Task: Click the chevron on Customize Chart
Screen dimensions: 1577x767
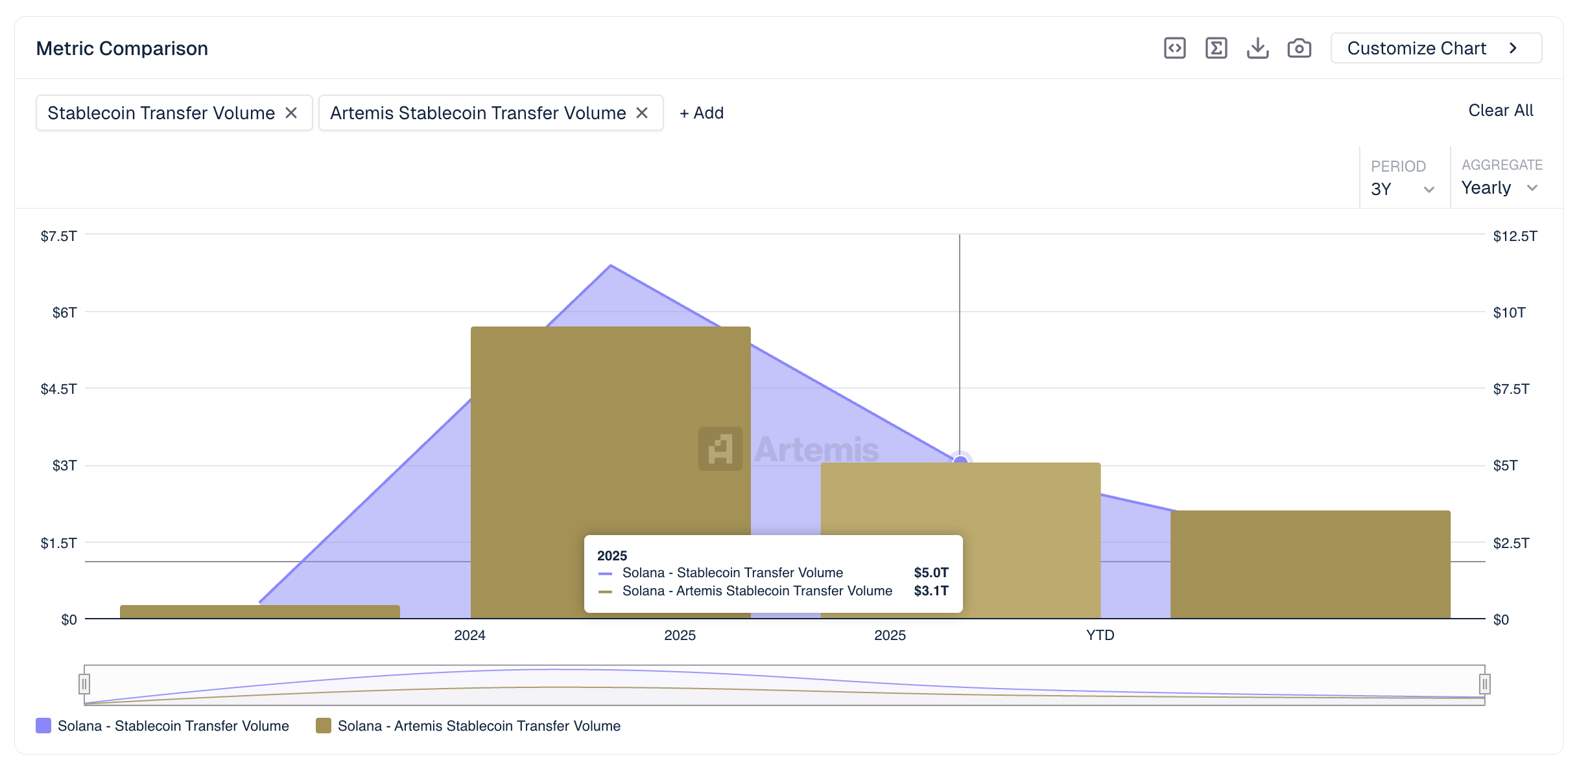Action: tap(1513, 47)
